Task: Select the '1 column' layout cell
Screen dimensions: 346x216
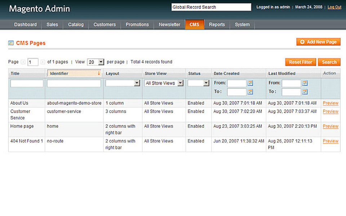Action: point(115,103)
